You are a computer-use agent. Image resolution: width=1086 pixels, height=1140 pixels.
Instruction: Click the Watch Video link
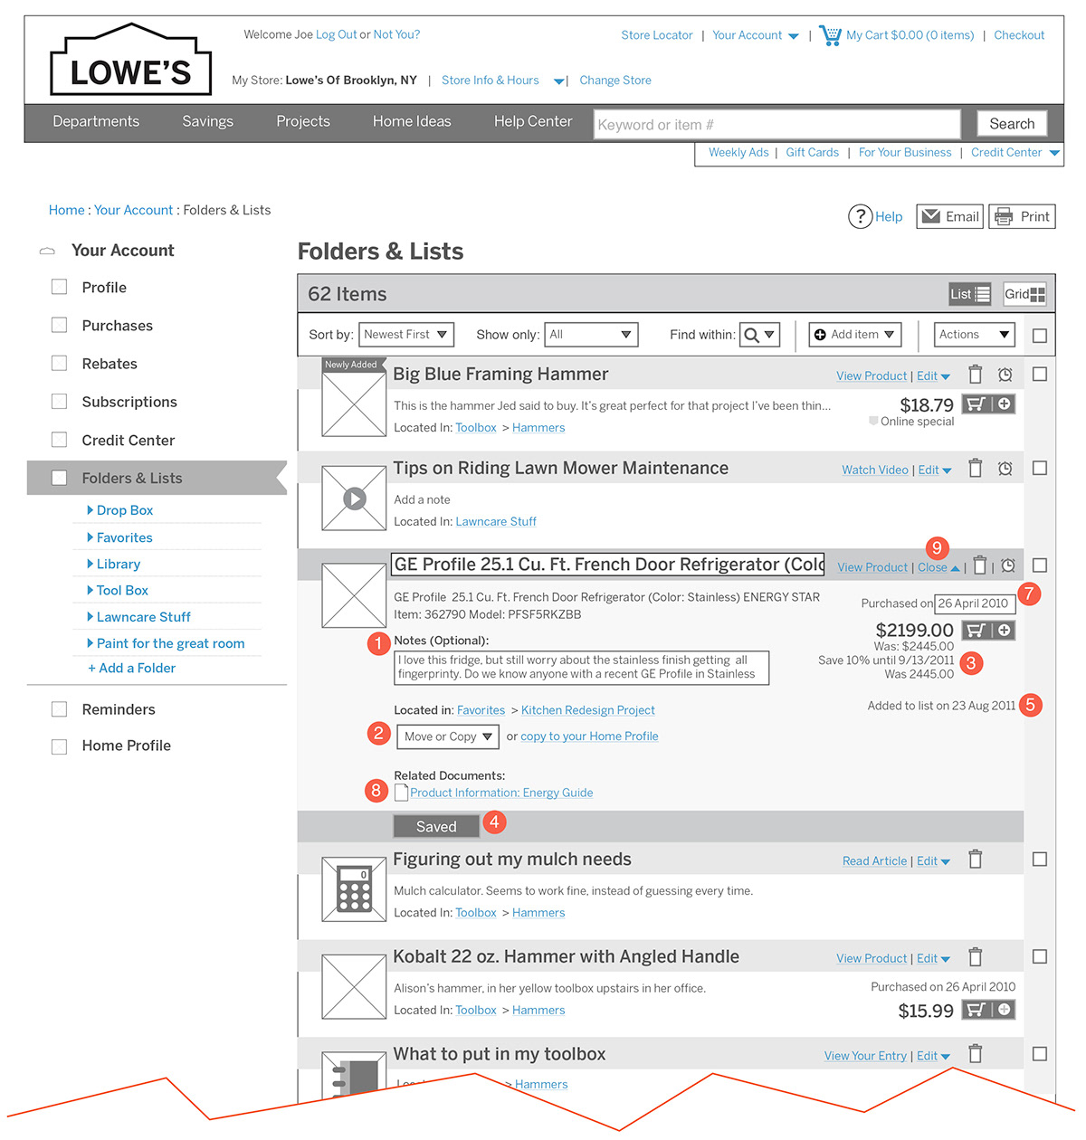(x=875, y=470)
